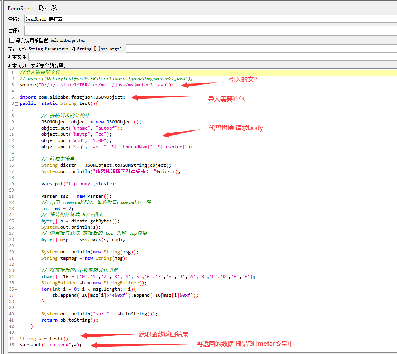Click line number 5 in the gutter
The height and width of the screenshot is (354, 397).
click(x=12, y=97)
